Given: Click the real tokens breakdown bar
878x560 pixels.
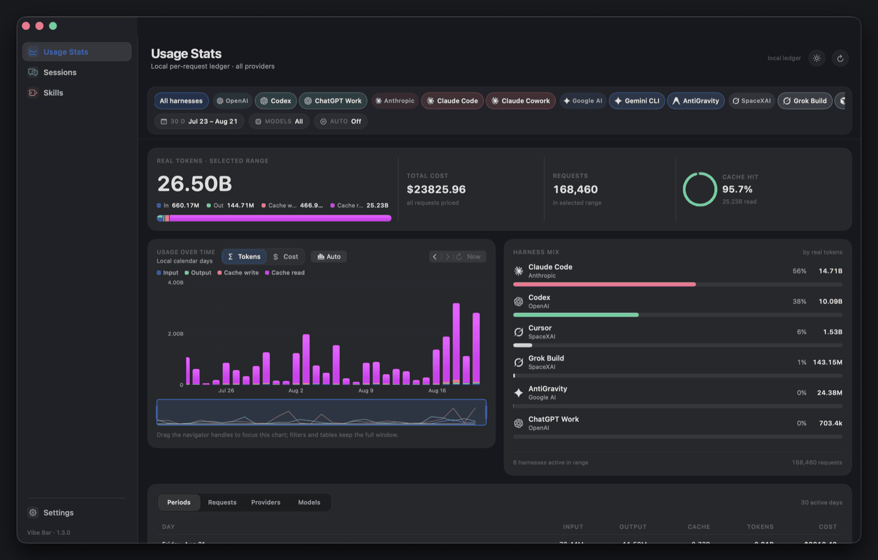Looking at the screenshot, I should pos(274,218).
